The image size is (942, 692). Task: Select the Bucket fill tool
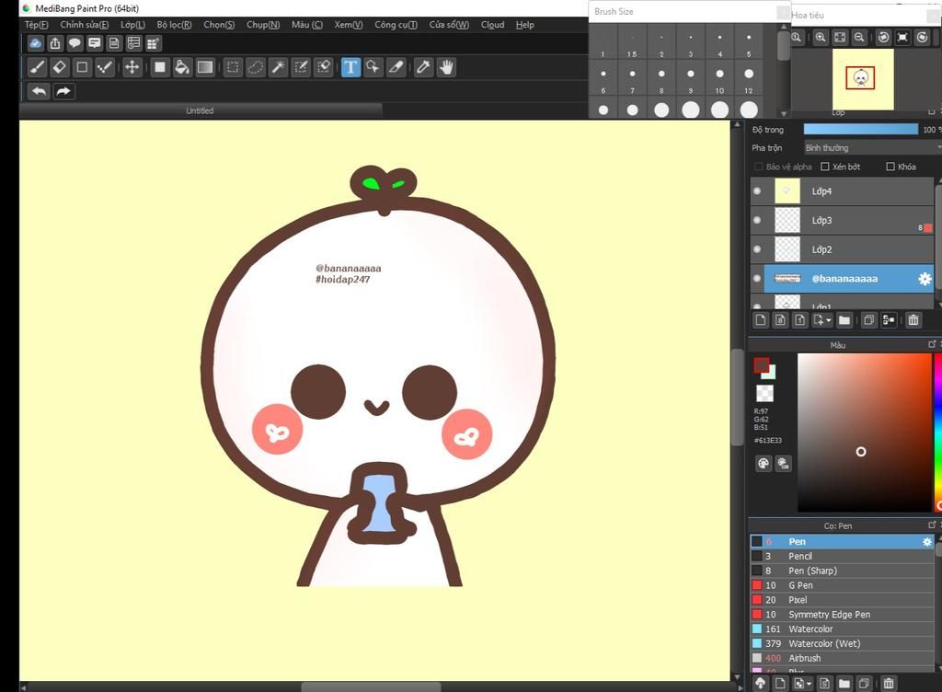coord(182,67)
